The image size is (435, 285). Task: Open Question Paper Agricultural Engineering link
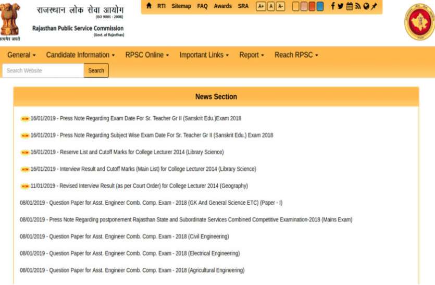click(132, 270)
